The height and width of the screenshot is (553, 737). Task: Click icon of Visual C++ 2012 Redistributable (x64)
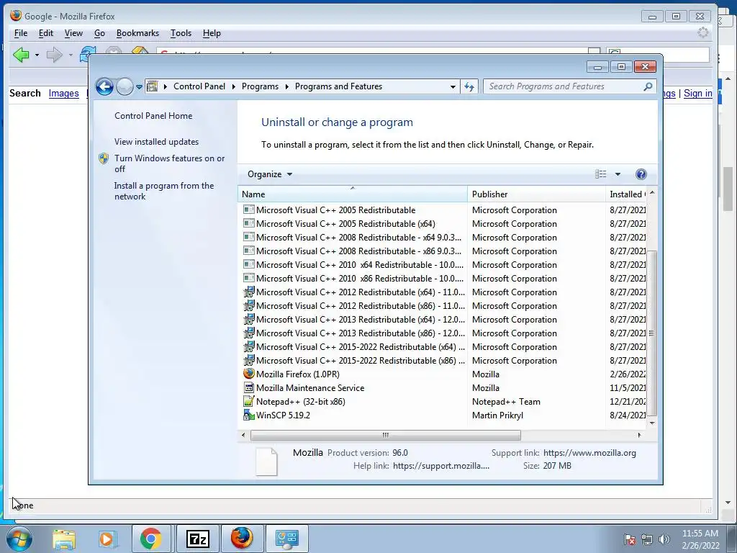click(x=248, y=292)
